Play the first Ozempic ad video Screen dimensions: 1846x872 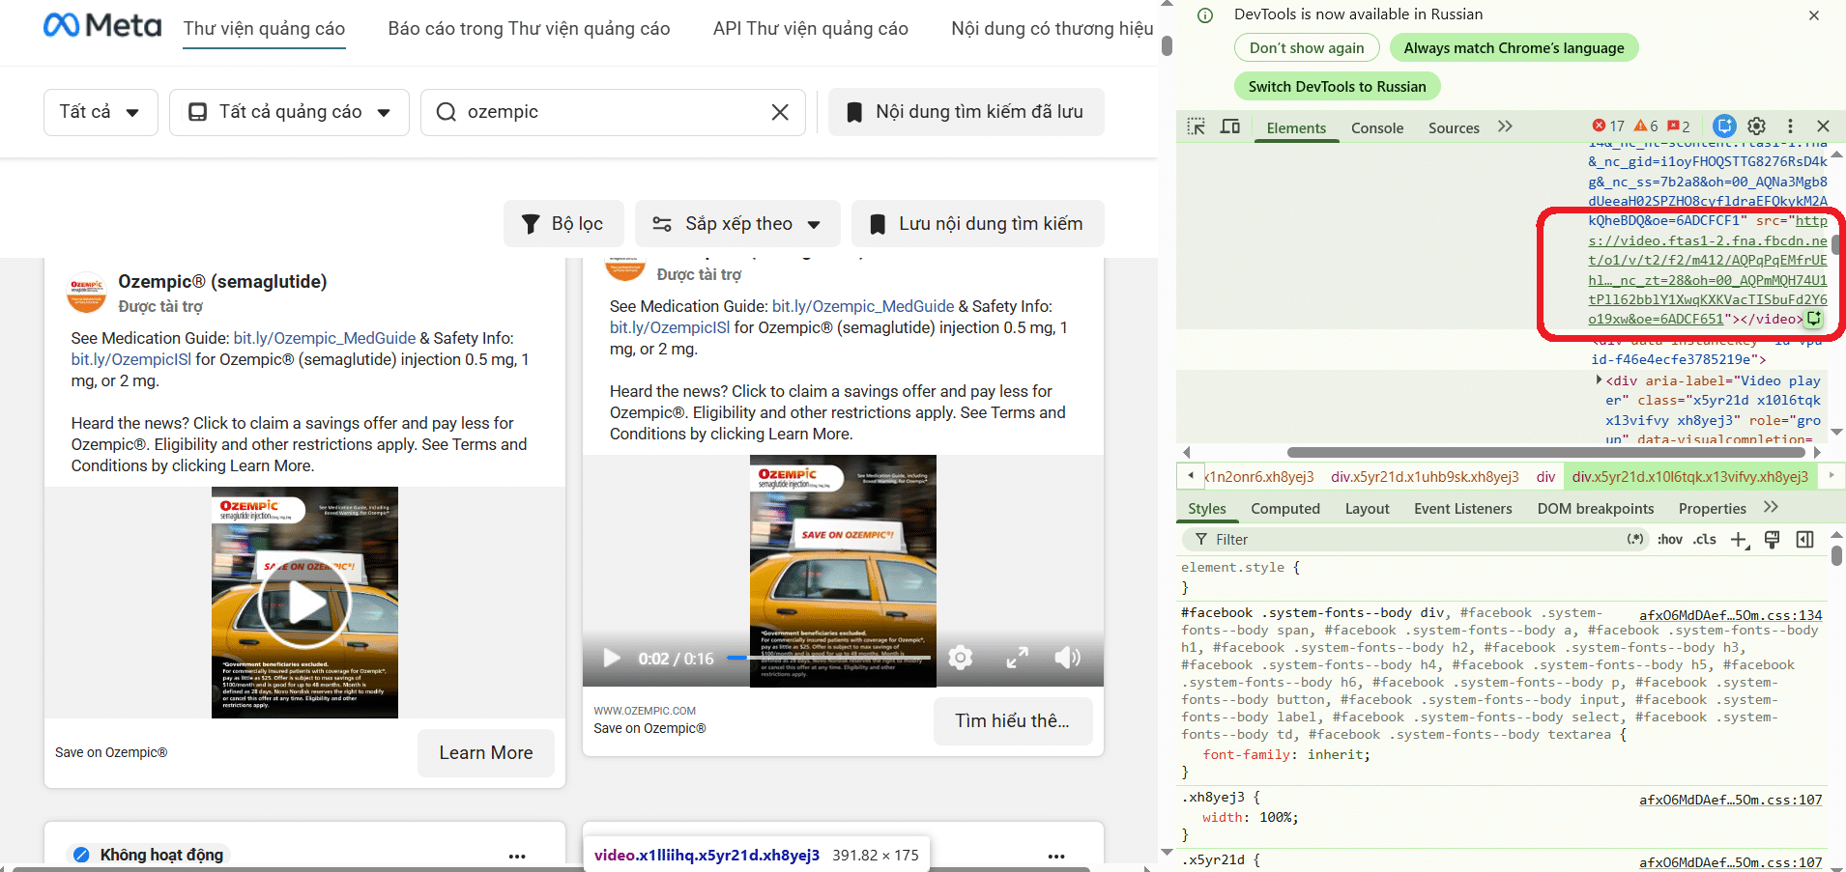304,604
